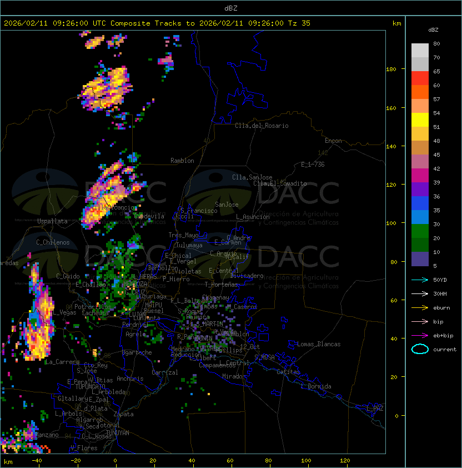This screenshot has width=462, height=468.
Task: Click the 'Catitas' map label
Action: [x=288, y=372]
